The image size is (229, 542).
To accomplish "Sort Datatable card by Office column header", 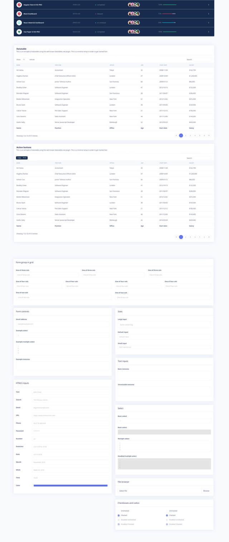I will point(112,65).
